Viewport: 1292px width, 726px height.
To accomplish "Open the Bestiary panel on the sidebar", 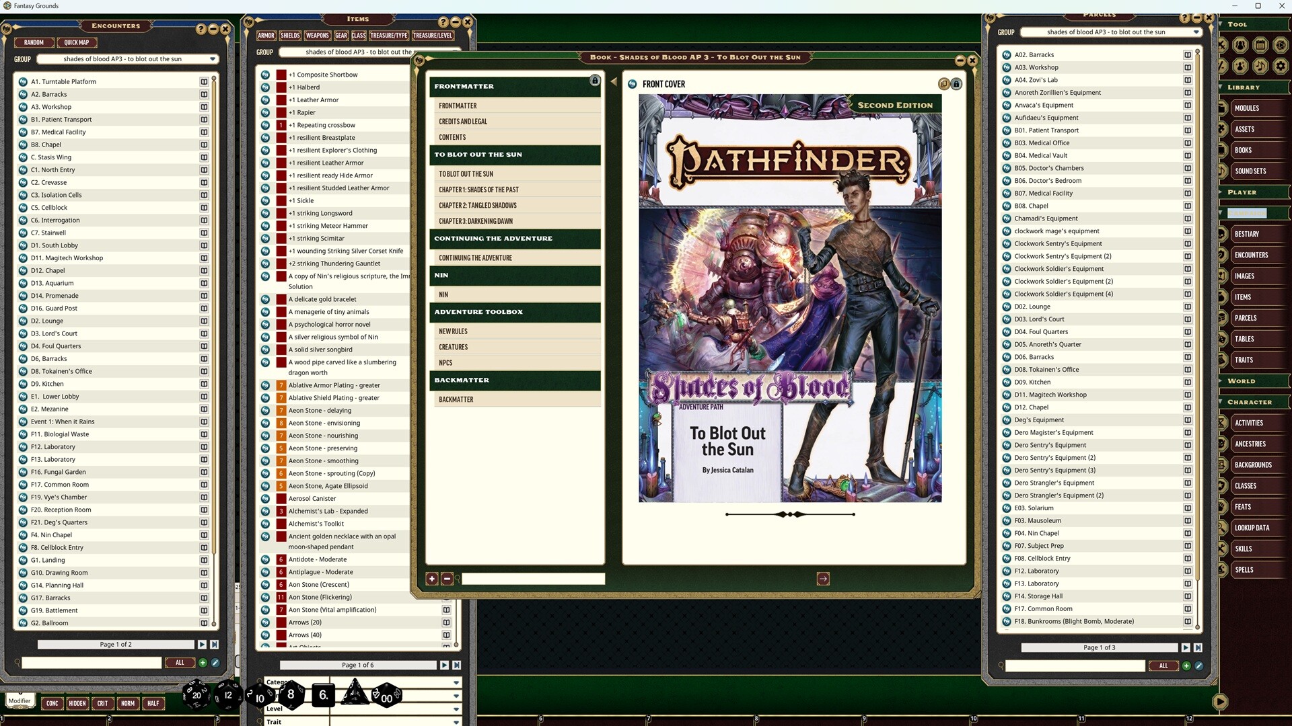I will click(1248, 234).
